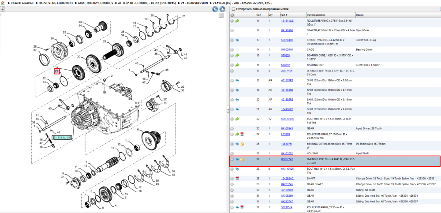Click blue replaced-by arrow in row 13
The image size is (441, 213).
tap(237, 40)
